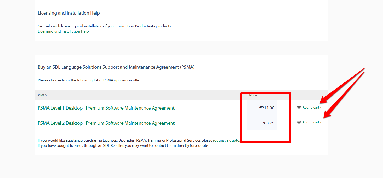
Task: Click the red arrow pointing at Level 2 cart
Action: [x=344, y=95]
